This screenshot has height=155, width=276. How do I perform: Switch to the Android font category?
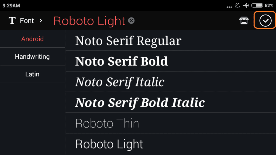(32, 39)
